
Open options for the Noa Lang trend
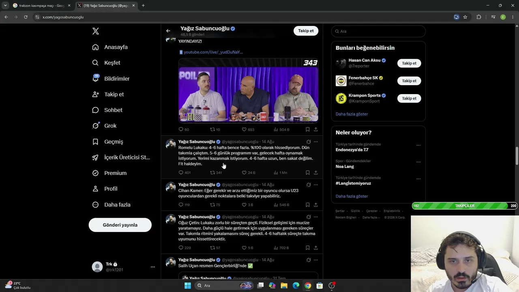(418, 162)
